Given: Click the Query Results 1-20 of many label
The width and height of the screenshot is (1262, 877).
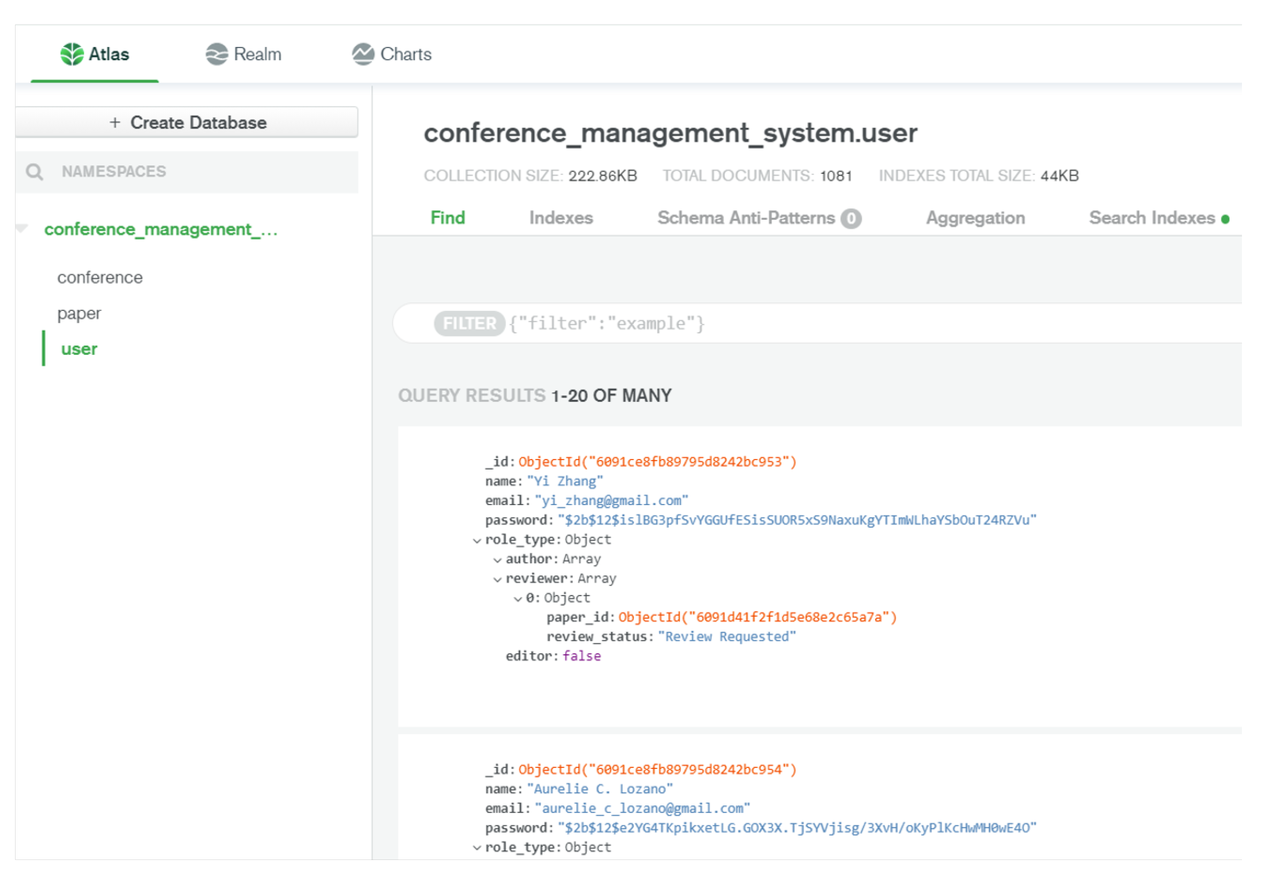Looking at the screenshot, I should [x=535, y=396].
